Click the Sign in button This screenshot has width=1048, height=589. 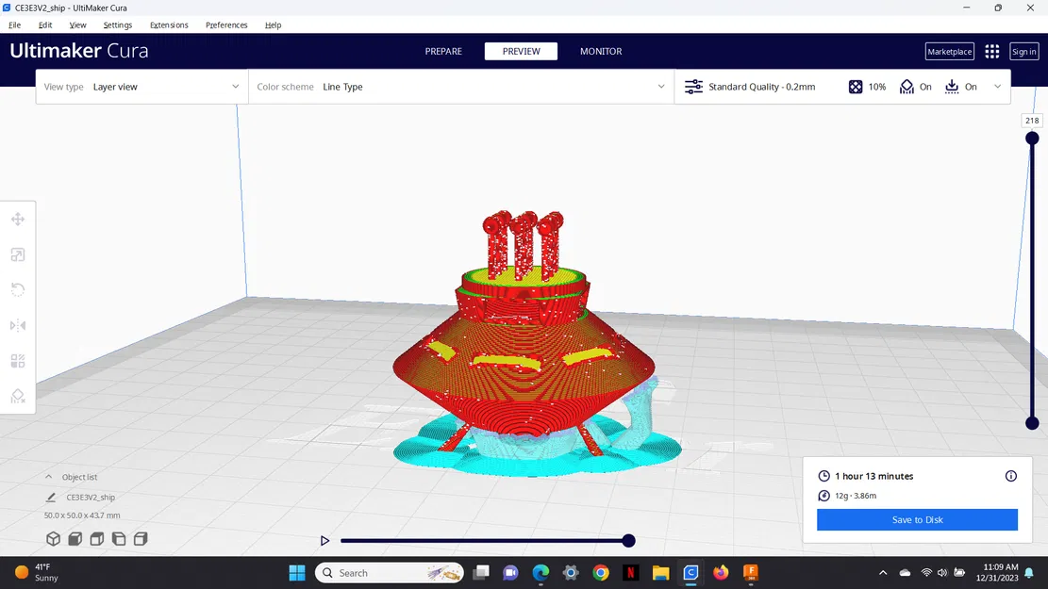tap(1023, 52)
